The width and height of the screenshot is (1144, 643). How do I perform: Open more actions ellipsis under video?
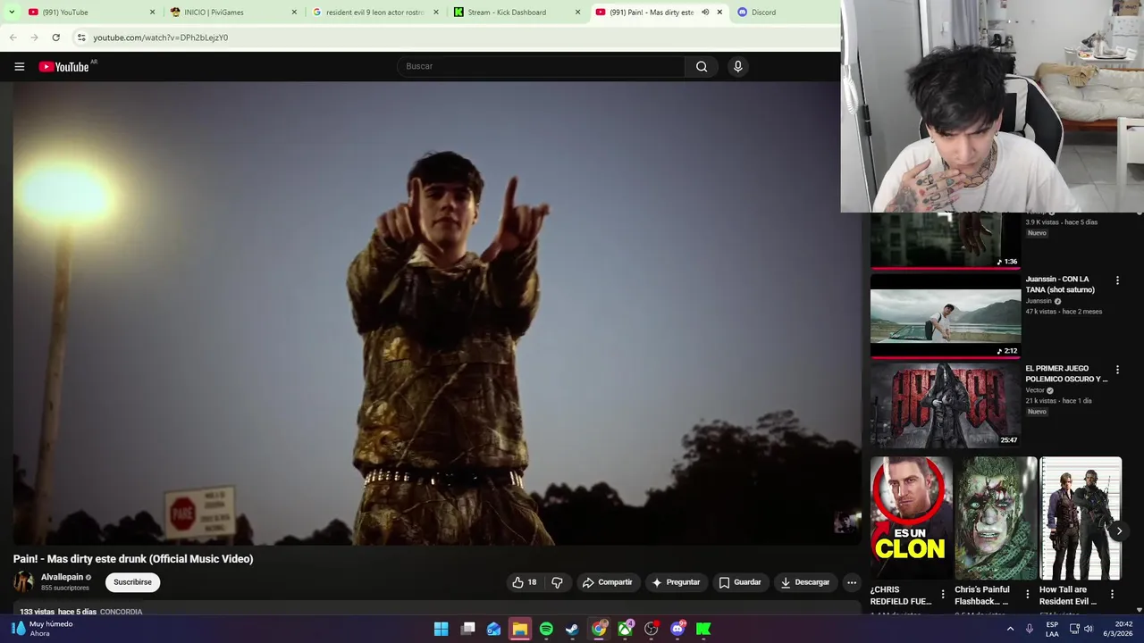tap(851, 582)
